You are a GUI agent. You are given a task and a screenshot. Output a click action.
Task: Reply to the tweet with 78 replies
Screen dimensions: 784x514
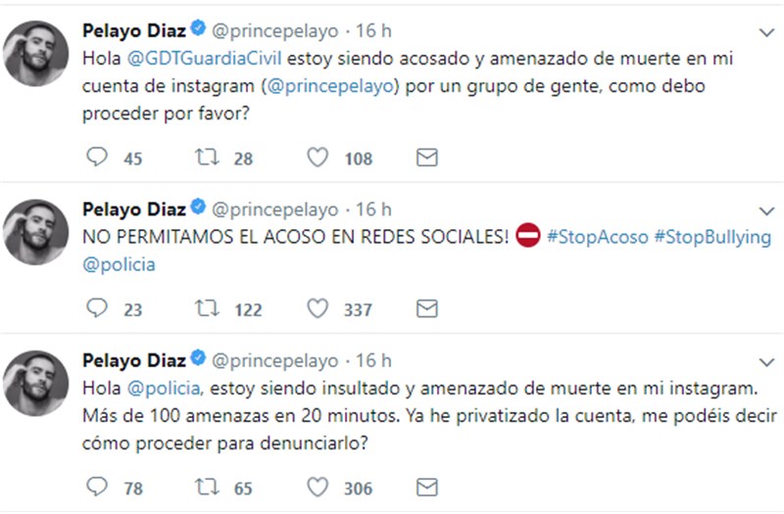tap(96, 485)
